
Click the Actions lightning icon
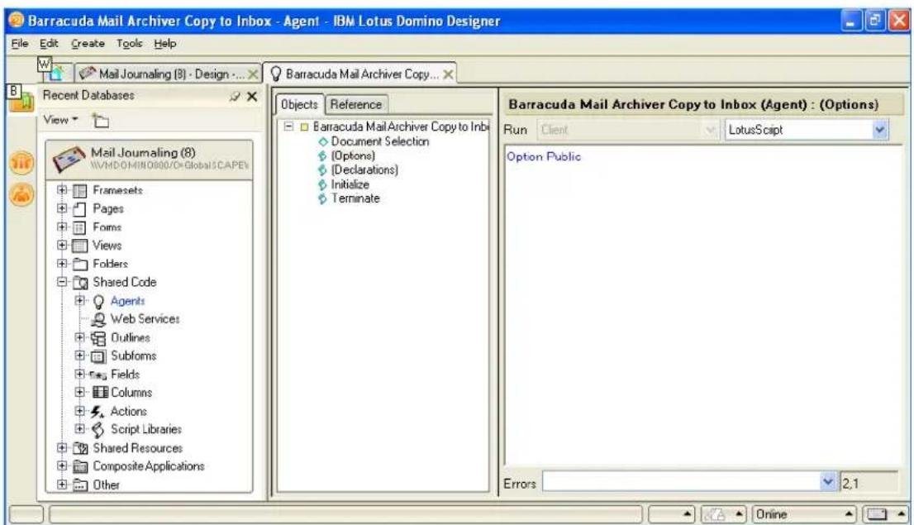[98, 412]
